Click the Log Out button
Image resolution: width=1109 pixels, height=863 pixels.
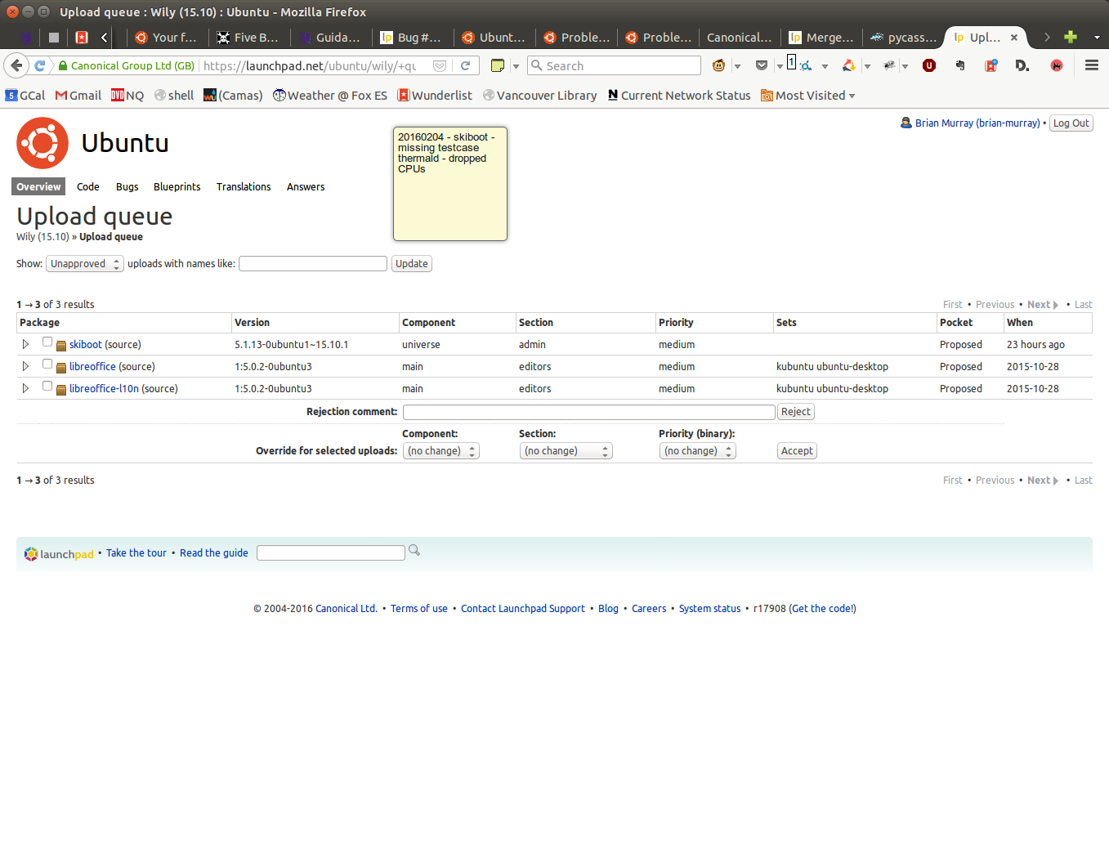point(1071,123)
